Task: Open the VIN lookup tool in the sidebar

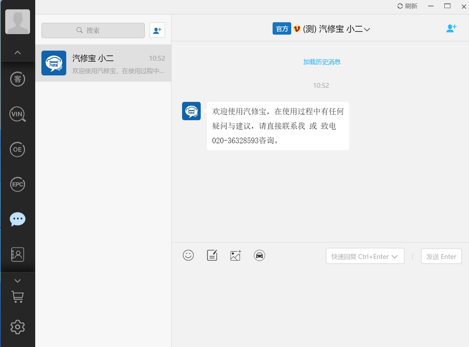Action: (x=17, y=114)
